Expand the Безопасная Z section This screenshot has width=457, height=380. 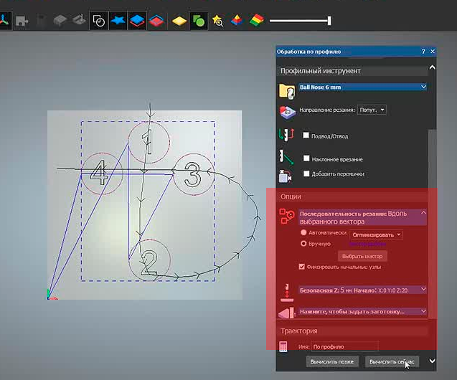pos(423,290)
